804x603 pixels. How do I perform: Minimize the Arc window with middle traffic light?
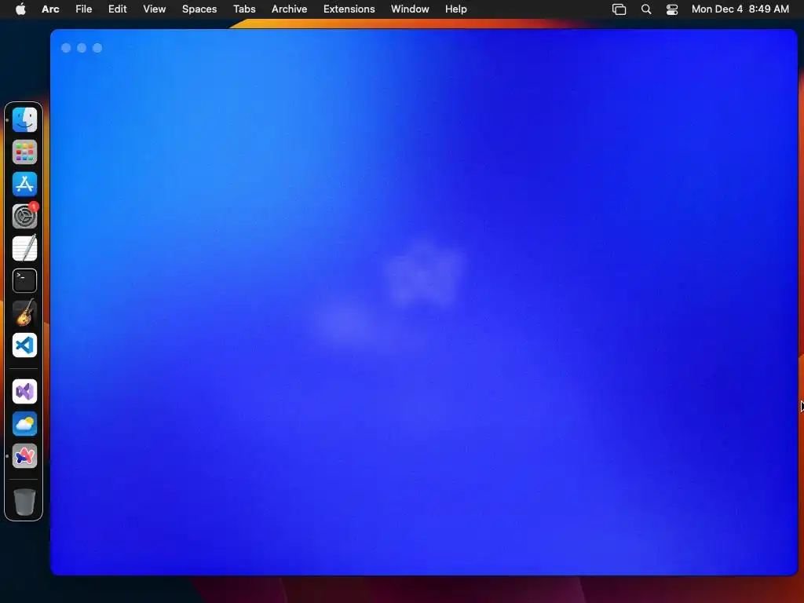pos(82,48)
